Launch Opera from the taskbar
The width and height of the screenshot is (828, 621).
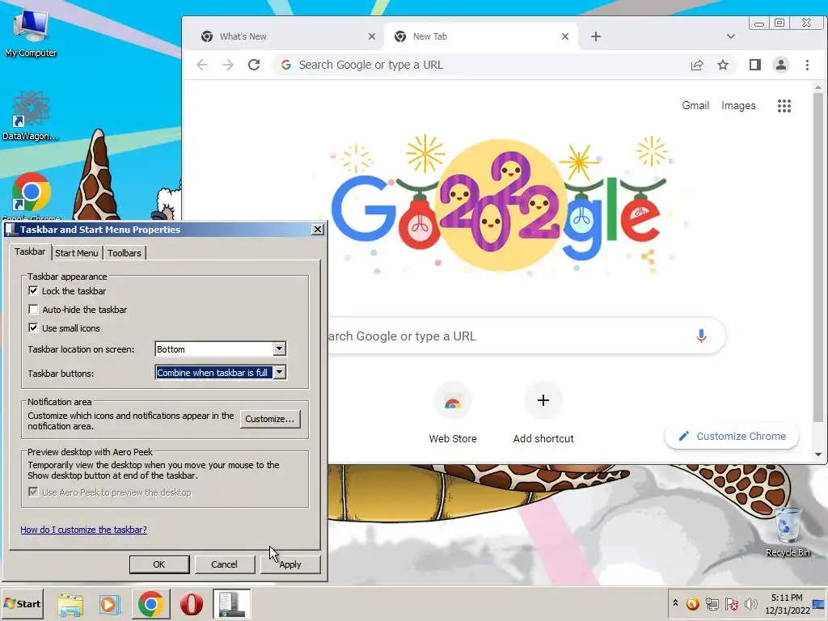pyautogui.click(x=191, y=604)
